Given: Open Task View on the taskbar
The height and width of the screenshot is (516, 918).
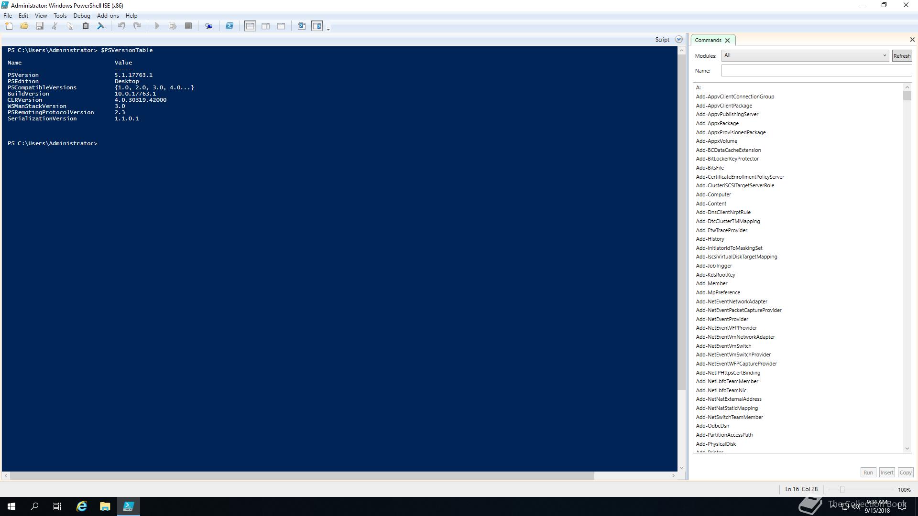Looking at the screenshot, I should (57, 506).
